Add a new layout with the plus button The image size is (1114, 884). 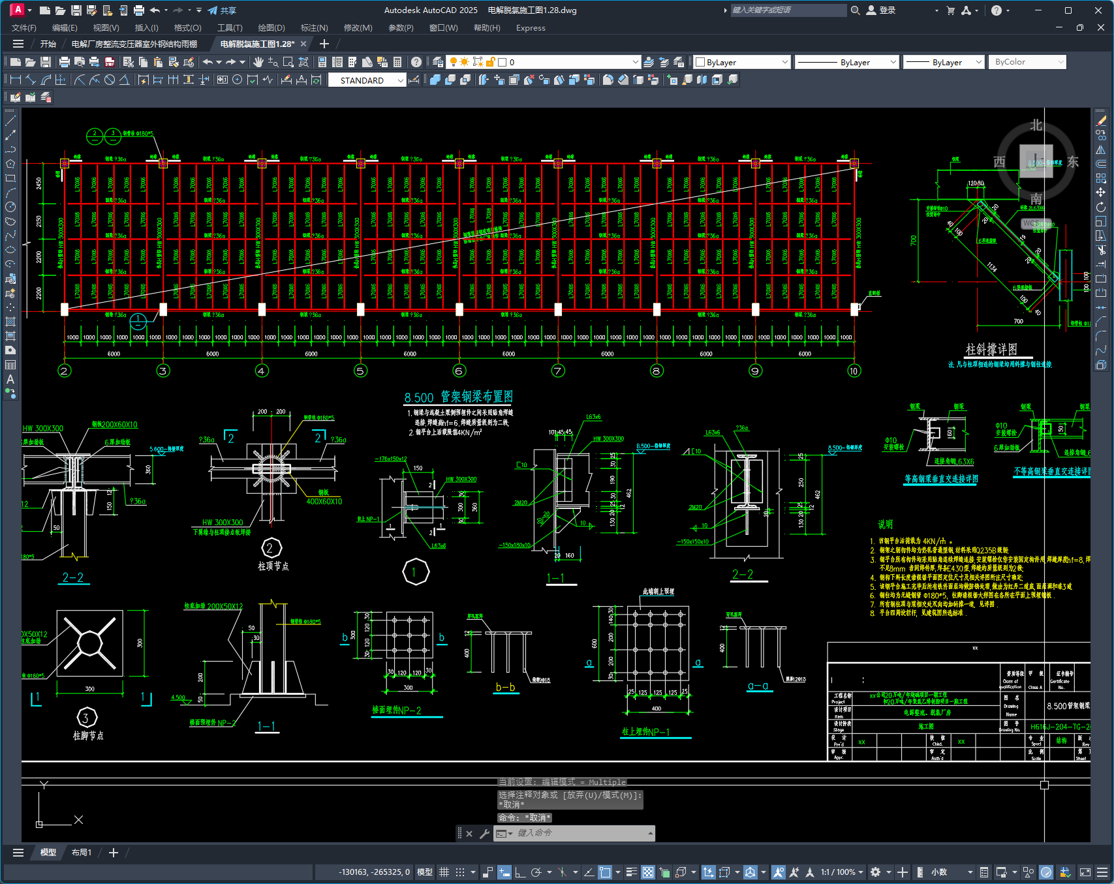(x=113, y=853)
